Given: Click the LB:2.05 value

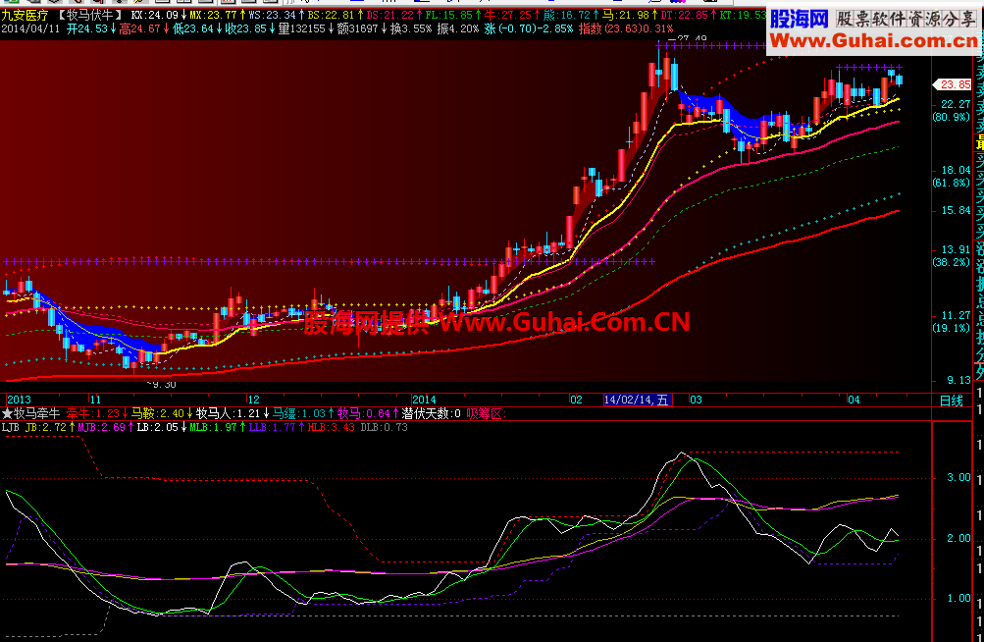Looking at the screenshot, I should 158,428.
